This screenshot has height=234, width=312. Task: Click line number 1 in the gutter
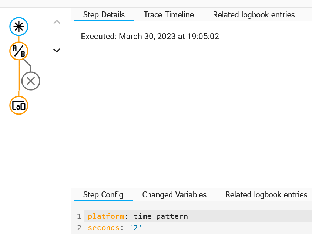click(79, 216)
